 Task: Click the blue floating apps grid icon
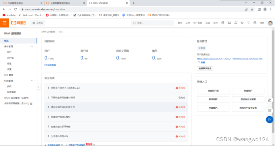(269, 119)
